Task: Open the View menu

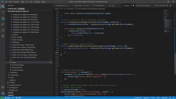Action: point(23,2)
